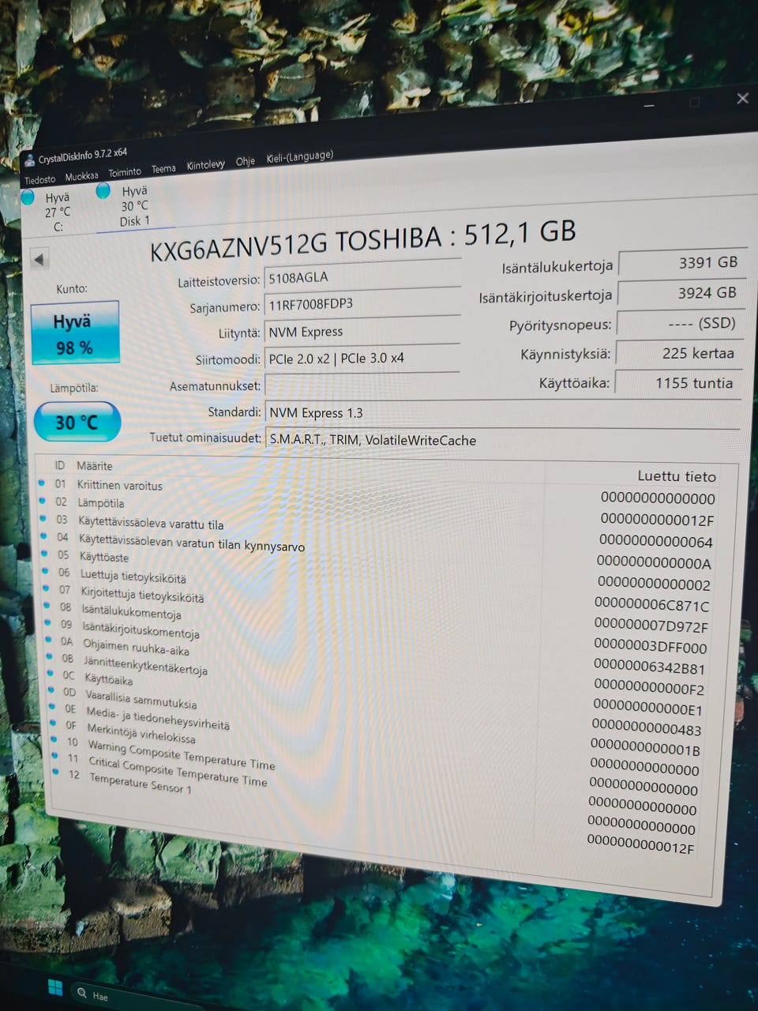
Task: Click the Siirtomoodi field PCIe 2.0 x2
Action: 362,358
